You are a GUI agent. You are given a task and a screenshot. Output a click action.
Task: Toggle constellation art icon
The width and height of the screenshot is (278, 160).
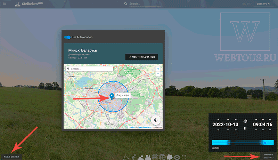(133, 157)
